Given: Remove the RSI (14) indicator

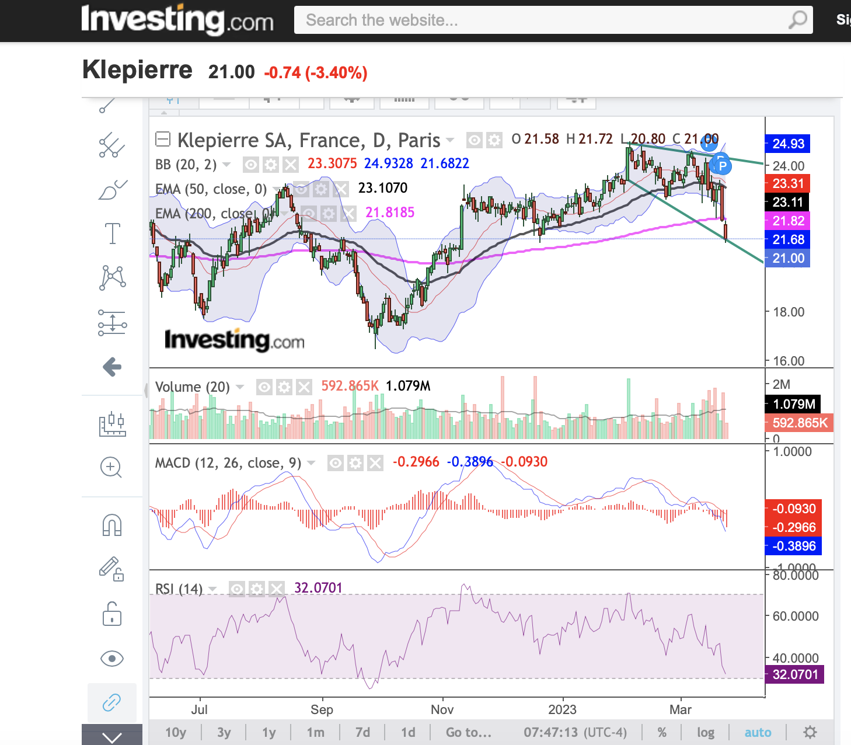Looking at the screenshot, I should (x=277, y=589).
